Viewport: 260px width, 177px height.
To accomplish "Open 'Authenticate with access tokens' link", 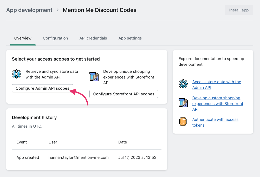I will 215,122.
